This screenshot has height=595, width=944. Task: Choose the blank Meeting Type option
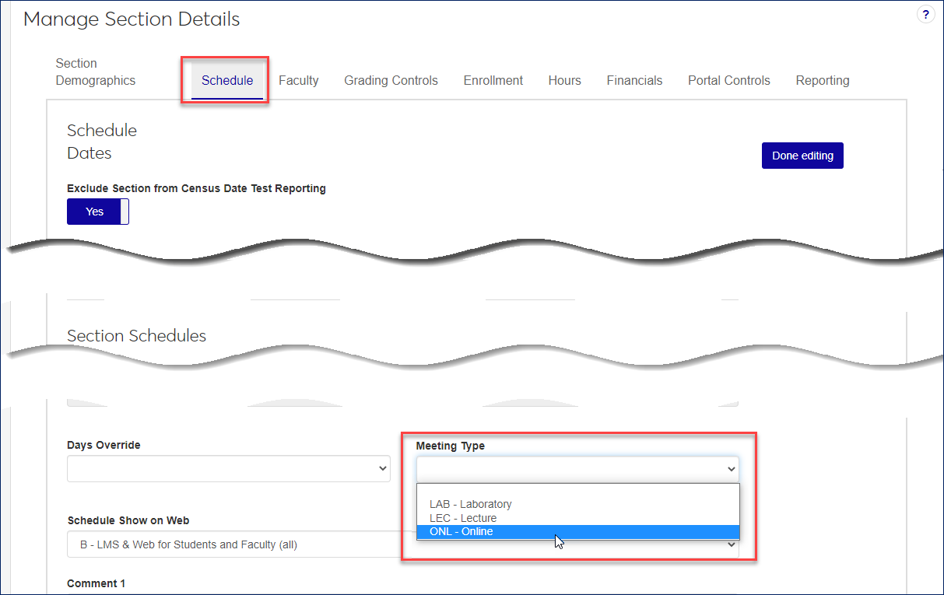[577, 492]
